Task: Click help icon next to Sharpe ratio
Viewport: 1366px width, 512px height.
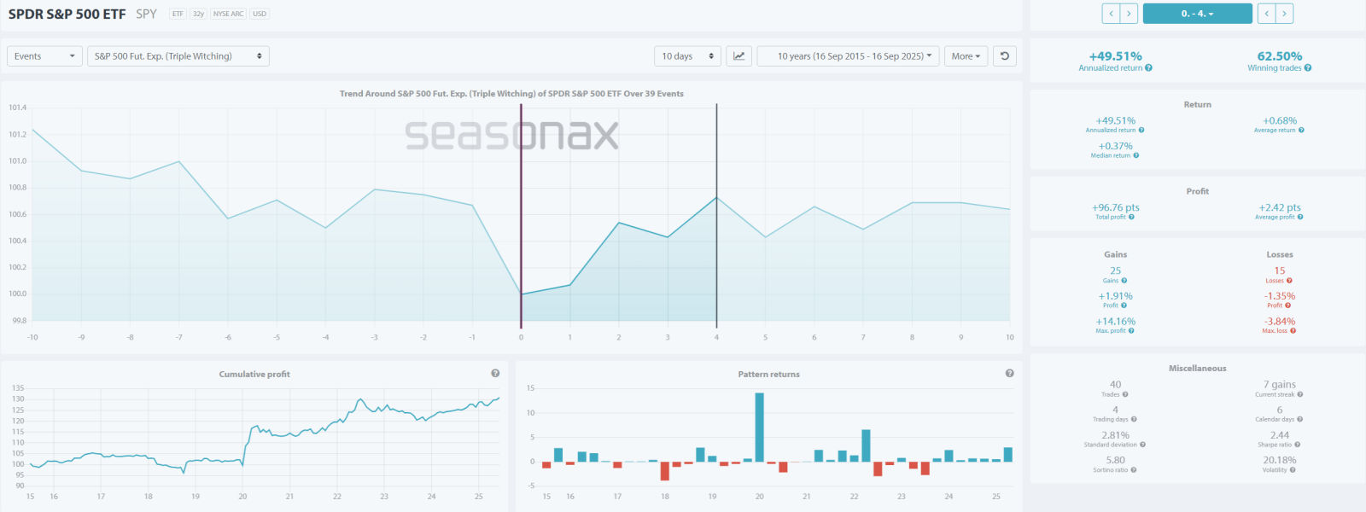Action: 1298,445
